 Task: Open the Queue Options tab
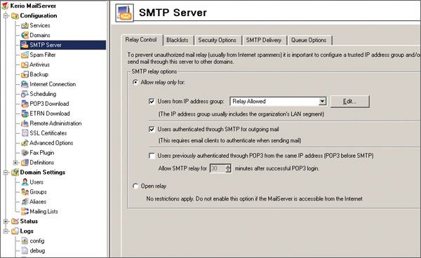pos(309,40)
